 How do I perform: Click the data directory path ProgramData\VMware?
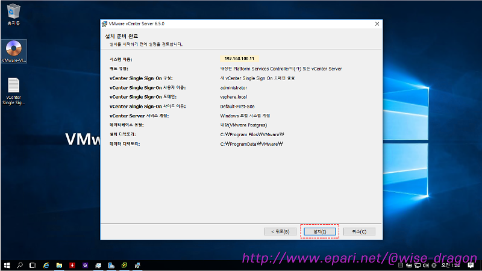[251, 144]
